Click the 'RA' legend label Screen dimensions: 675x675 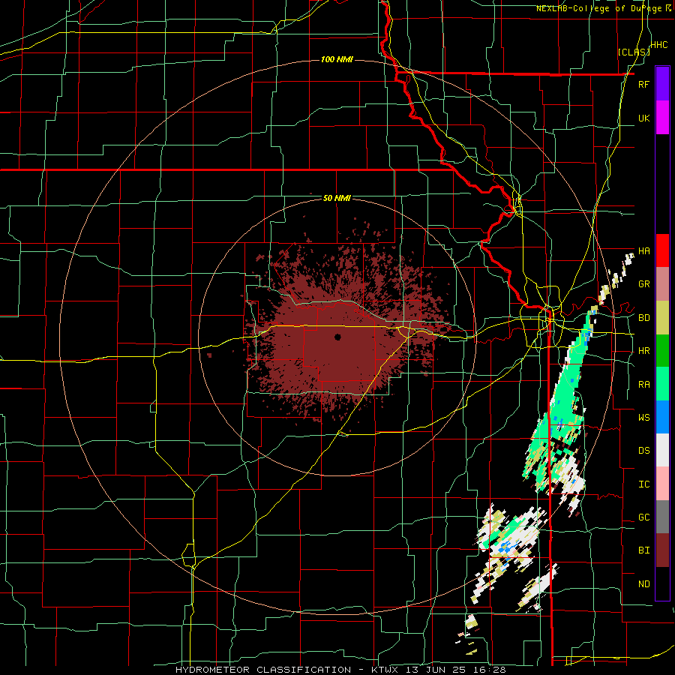coord(643,384)
